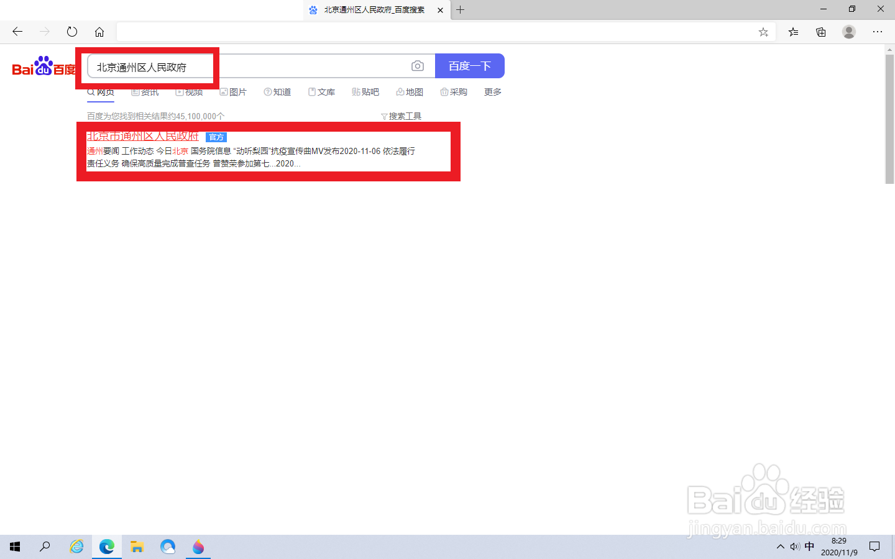
Task: Click the result snippet text 通州要闻 工作动态
Action: [120, 151]
